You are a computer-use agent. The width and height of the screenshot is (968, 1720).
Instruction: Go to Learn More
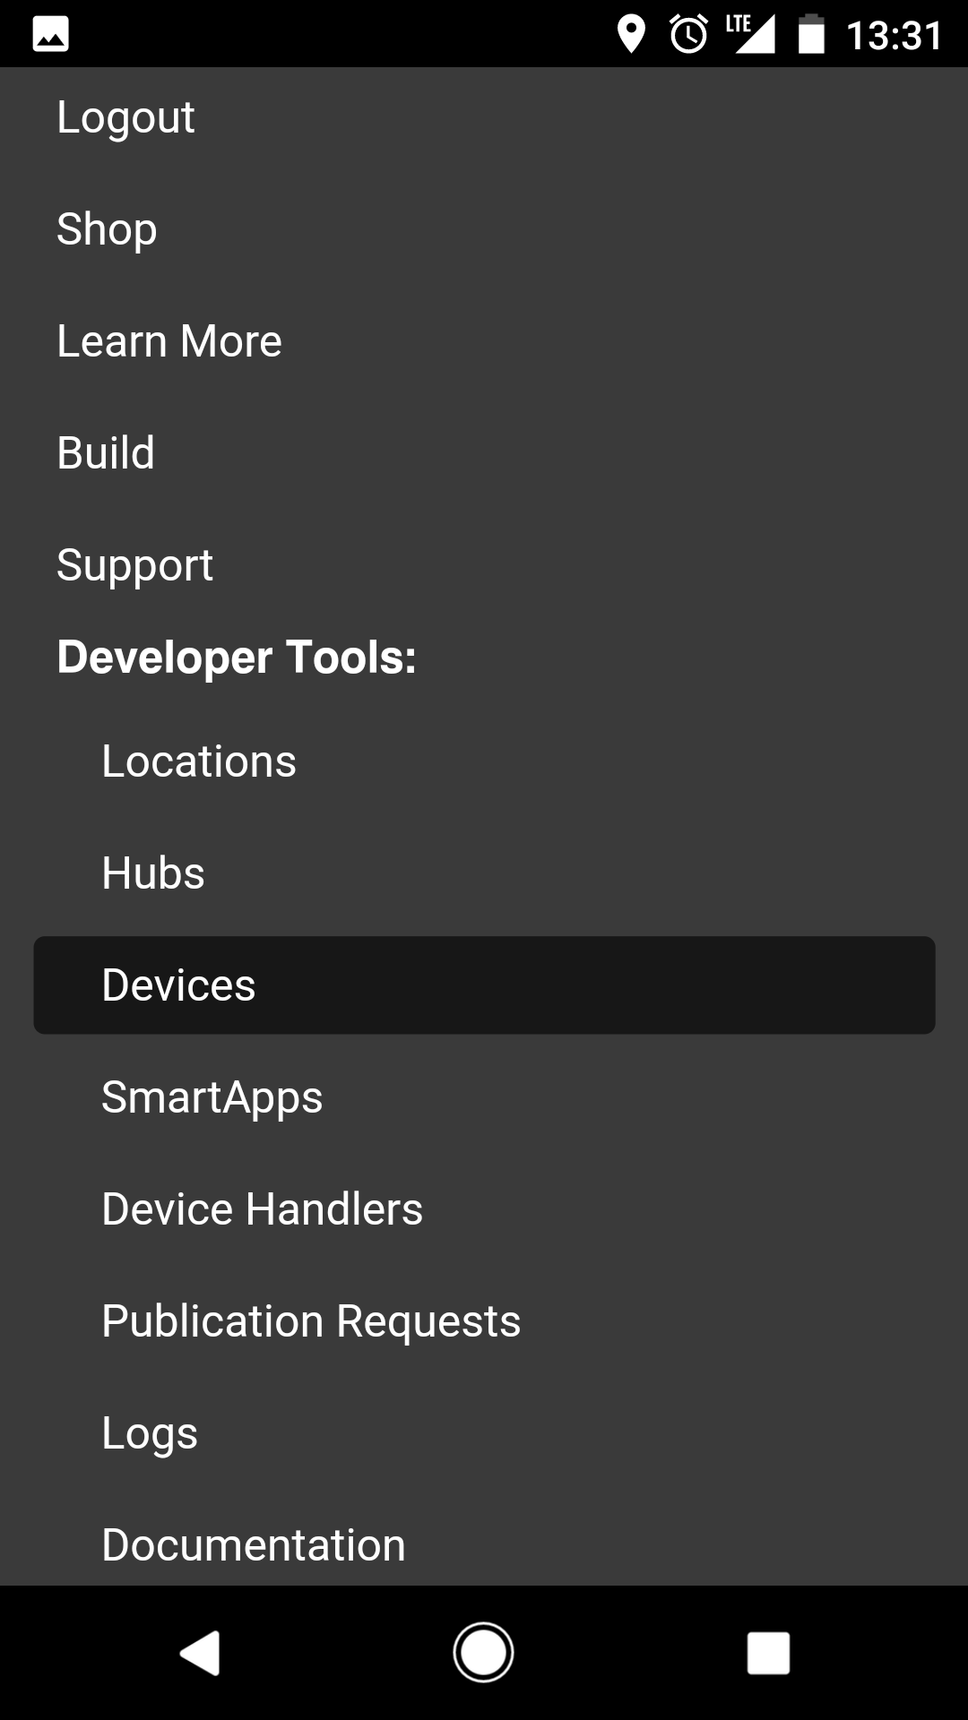[x=169, y=341]
